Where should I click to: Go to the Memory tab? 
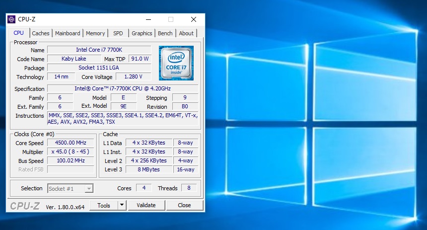click(95, 33)
